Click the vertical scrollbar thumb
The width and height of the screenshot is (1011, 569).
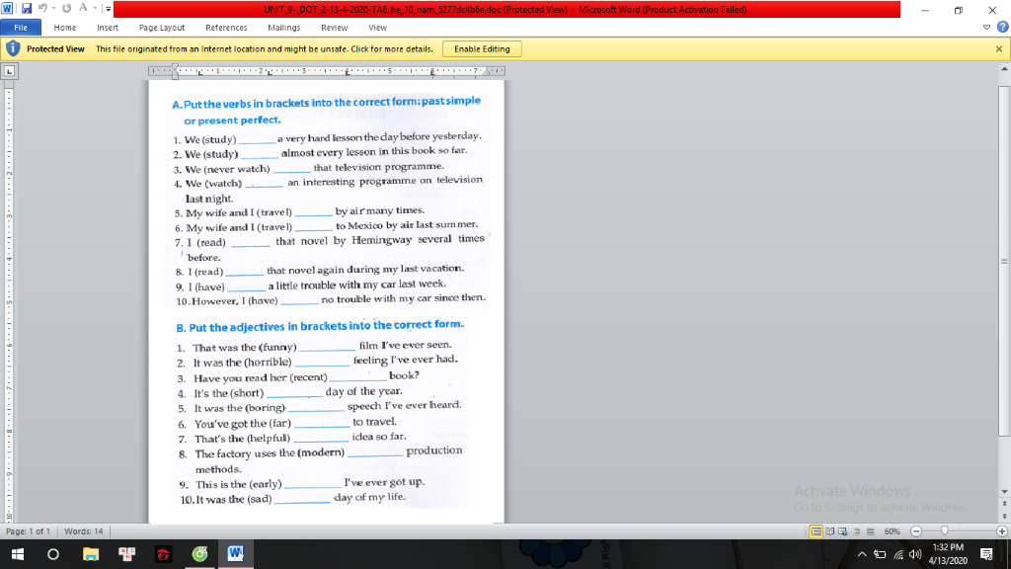1004,261
